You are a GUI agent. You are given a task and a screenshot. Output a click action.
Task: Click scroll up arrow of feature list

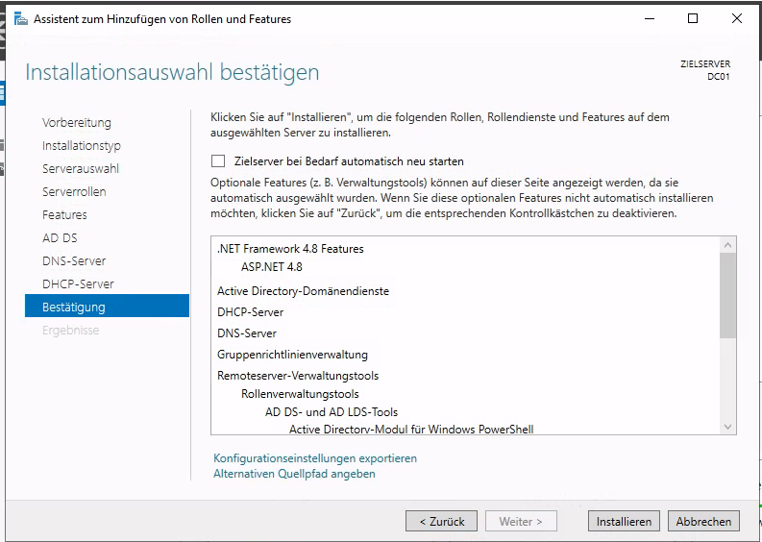point(727,246)
